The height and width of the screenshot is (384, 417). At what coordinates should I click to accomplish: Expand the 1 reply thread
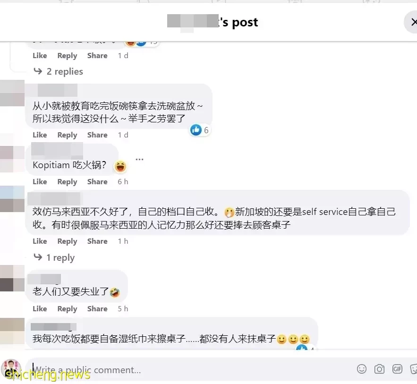54,257
